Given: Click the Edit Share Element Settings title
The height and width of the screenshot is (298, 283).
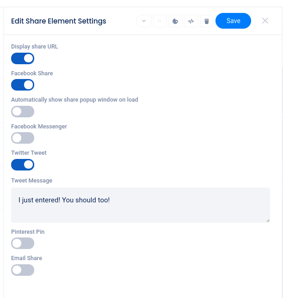Looking at the screenshot, I should pyautogui.click(x=59, y=21).
